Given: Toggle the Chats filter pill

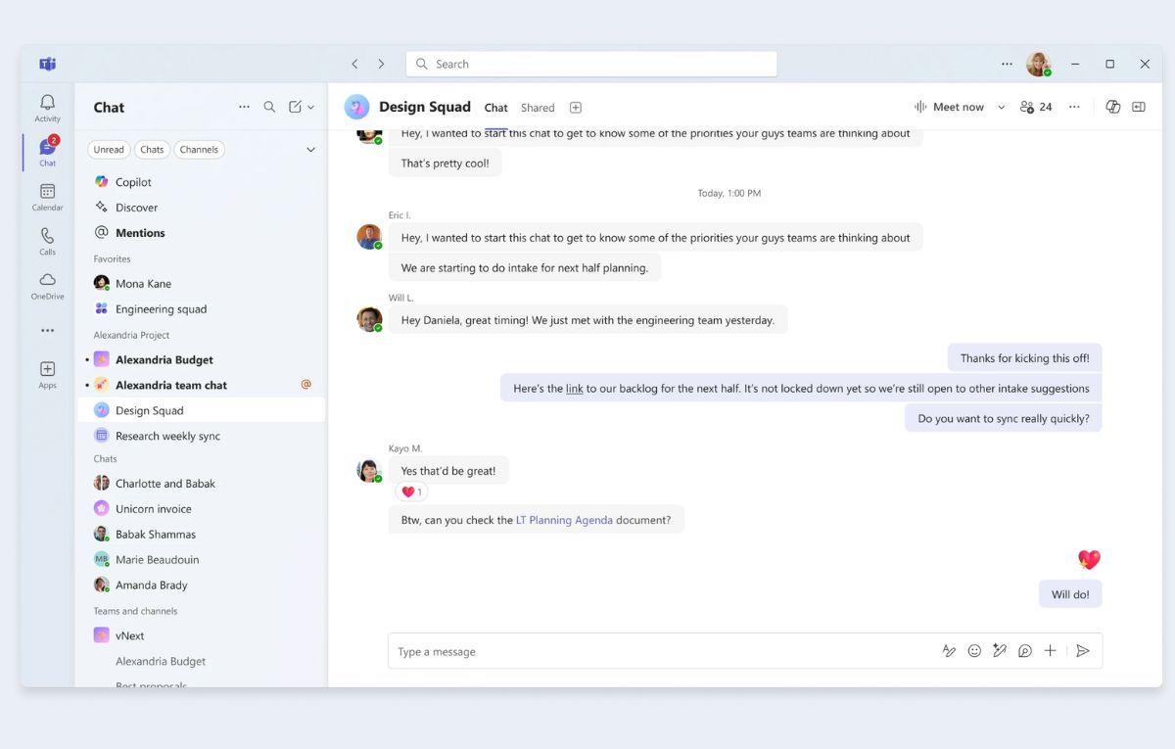Looking at the screenshot, I should [x=152, y=150].
